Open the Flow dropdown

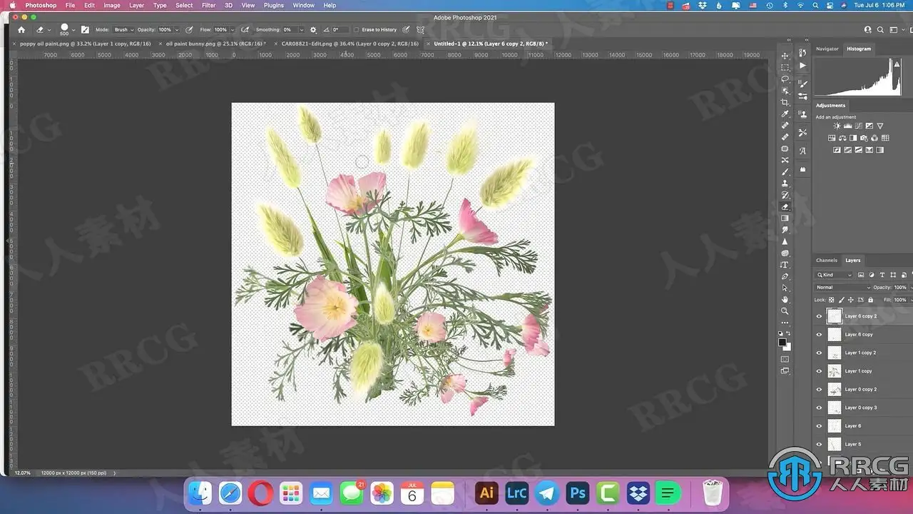[x=231, y=30]
